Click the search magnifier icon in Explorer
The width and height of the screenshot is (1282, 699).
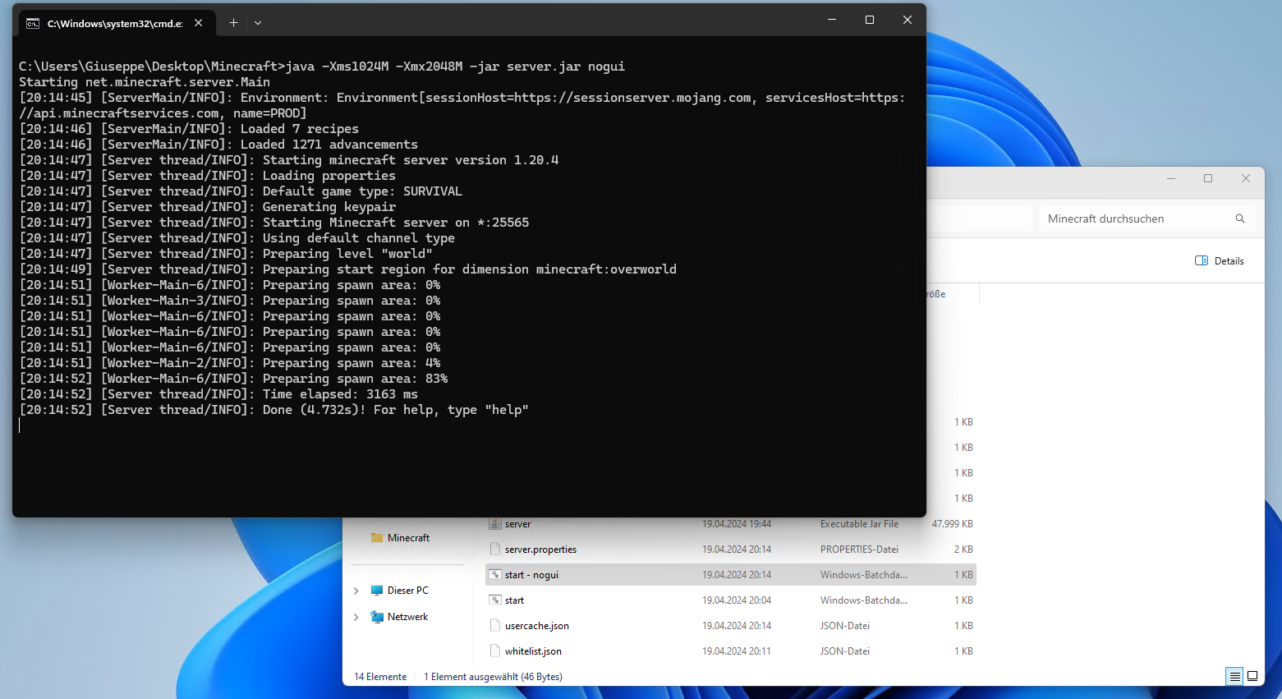point(1240,218)
